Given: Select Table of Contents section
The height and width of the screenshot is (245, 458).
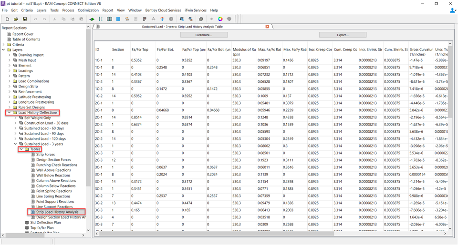Looking at the screenshot, I should (26, 39).
